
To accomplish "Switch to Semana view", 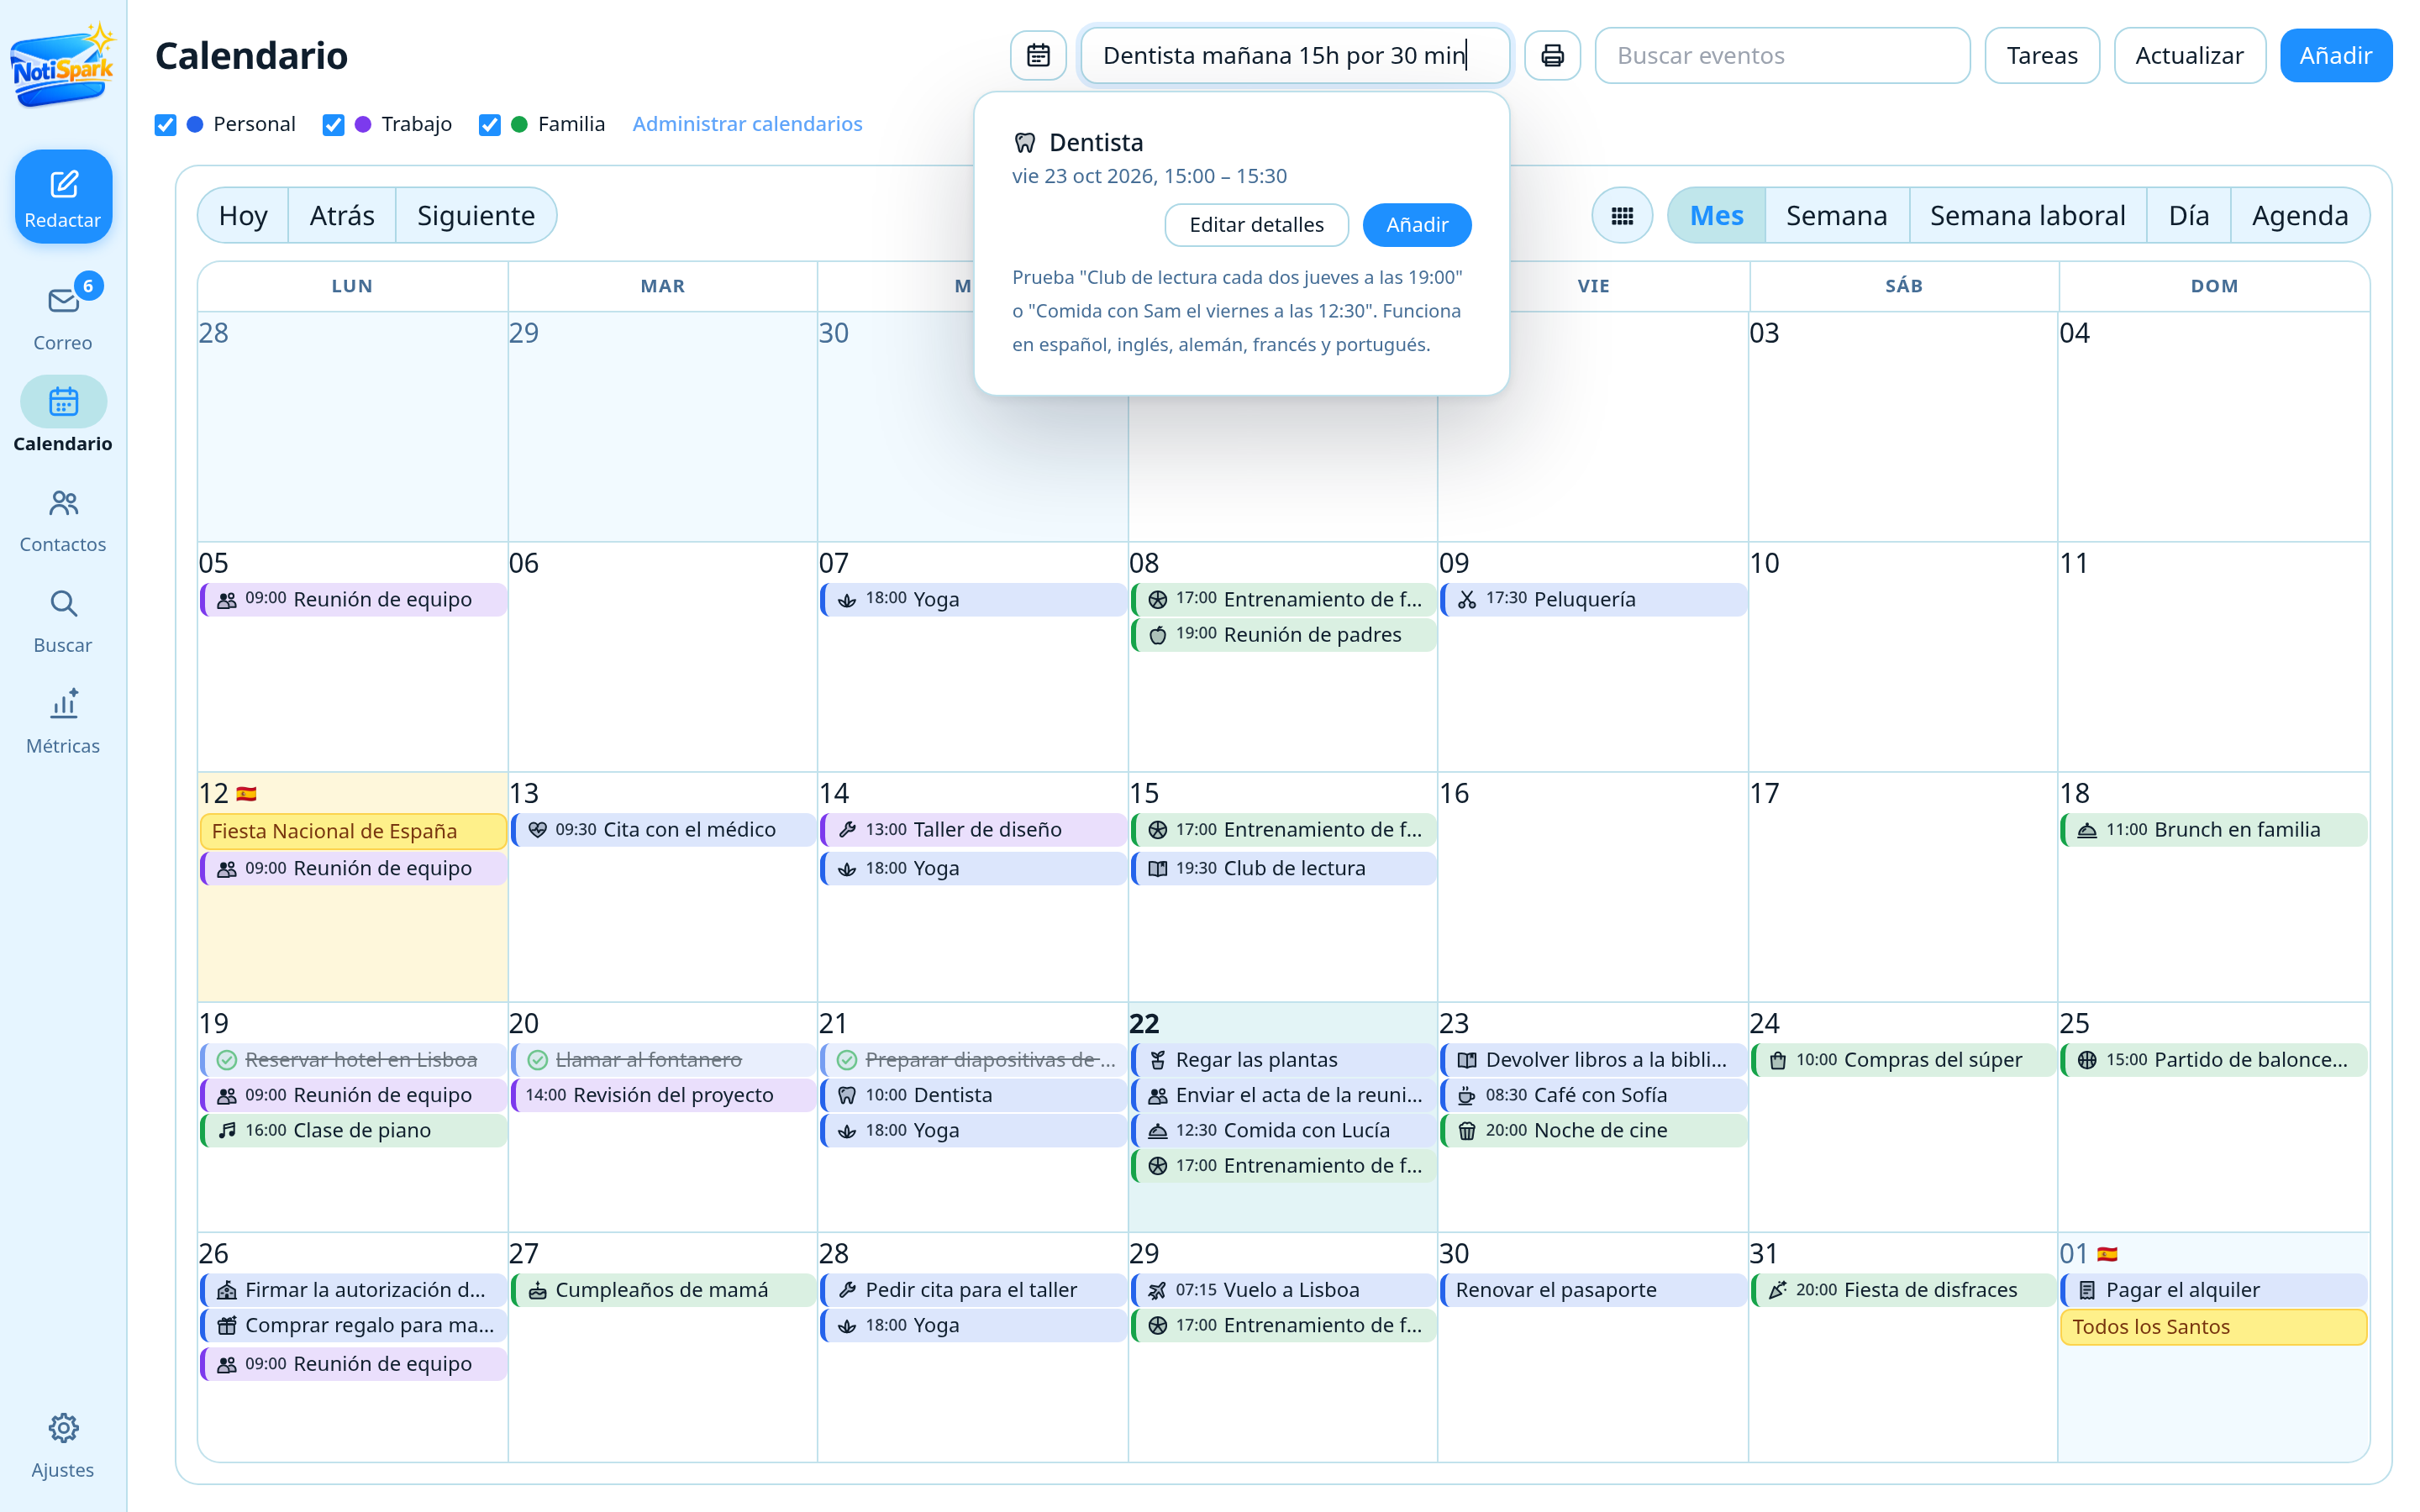I will [1837, 215].
